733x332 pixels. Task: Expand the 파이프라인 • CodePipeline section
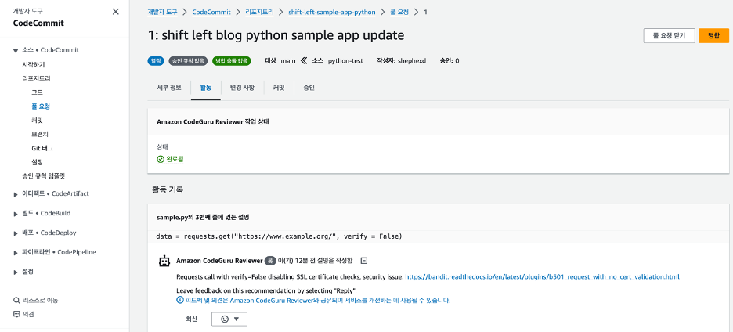[16, 252]
